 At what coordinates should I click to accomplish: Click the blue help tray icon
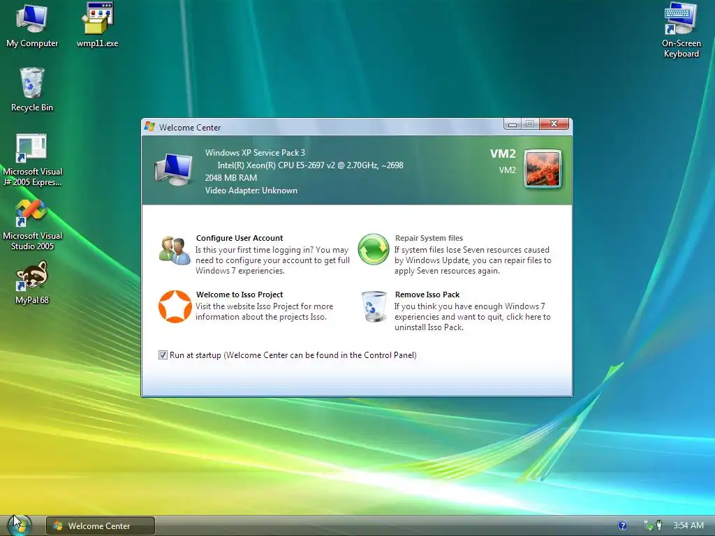[622, 526]
